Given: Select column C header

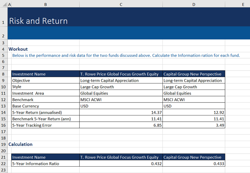Looking at the screenshot, I should (121, 4).
